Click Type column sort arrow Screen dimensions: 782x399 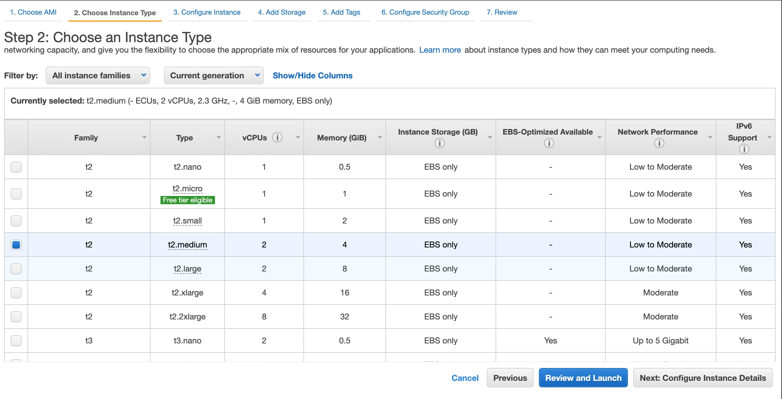[x=218, y=138]
